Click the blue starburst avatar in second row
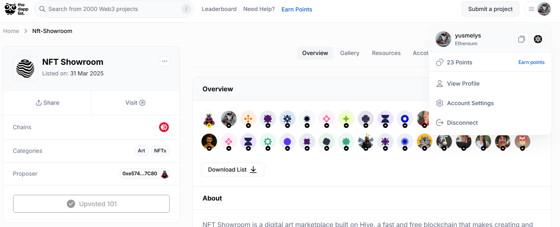 (x=405, y=141)
